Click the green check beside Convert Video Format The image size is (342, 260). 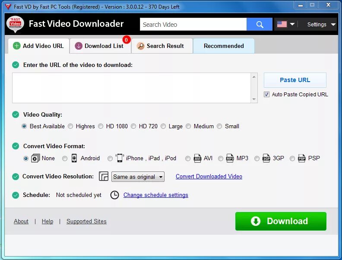click(16, 146)
